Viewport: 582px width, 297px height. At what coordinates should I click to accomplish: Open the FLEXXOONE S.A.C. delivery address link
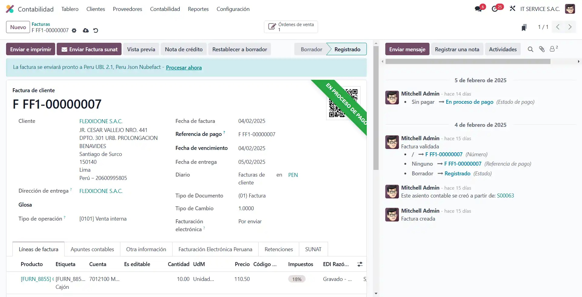coord(101,191)
